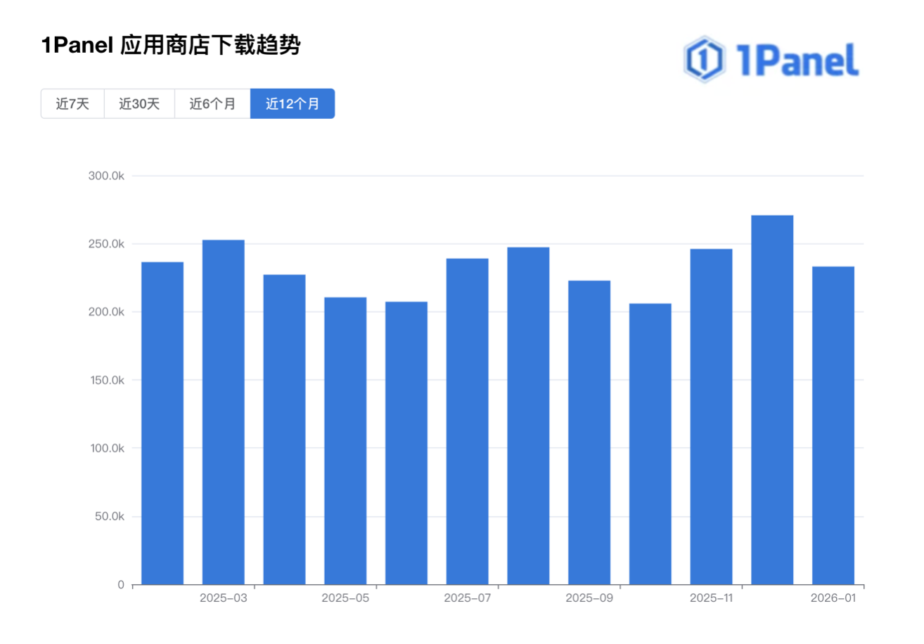
Task: Select the 2025-05 download bar
Action: pyautogui.click(x=345, y=440)
